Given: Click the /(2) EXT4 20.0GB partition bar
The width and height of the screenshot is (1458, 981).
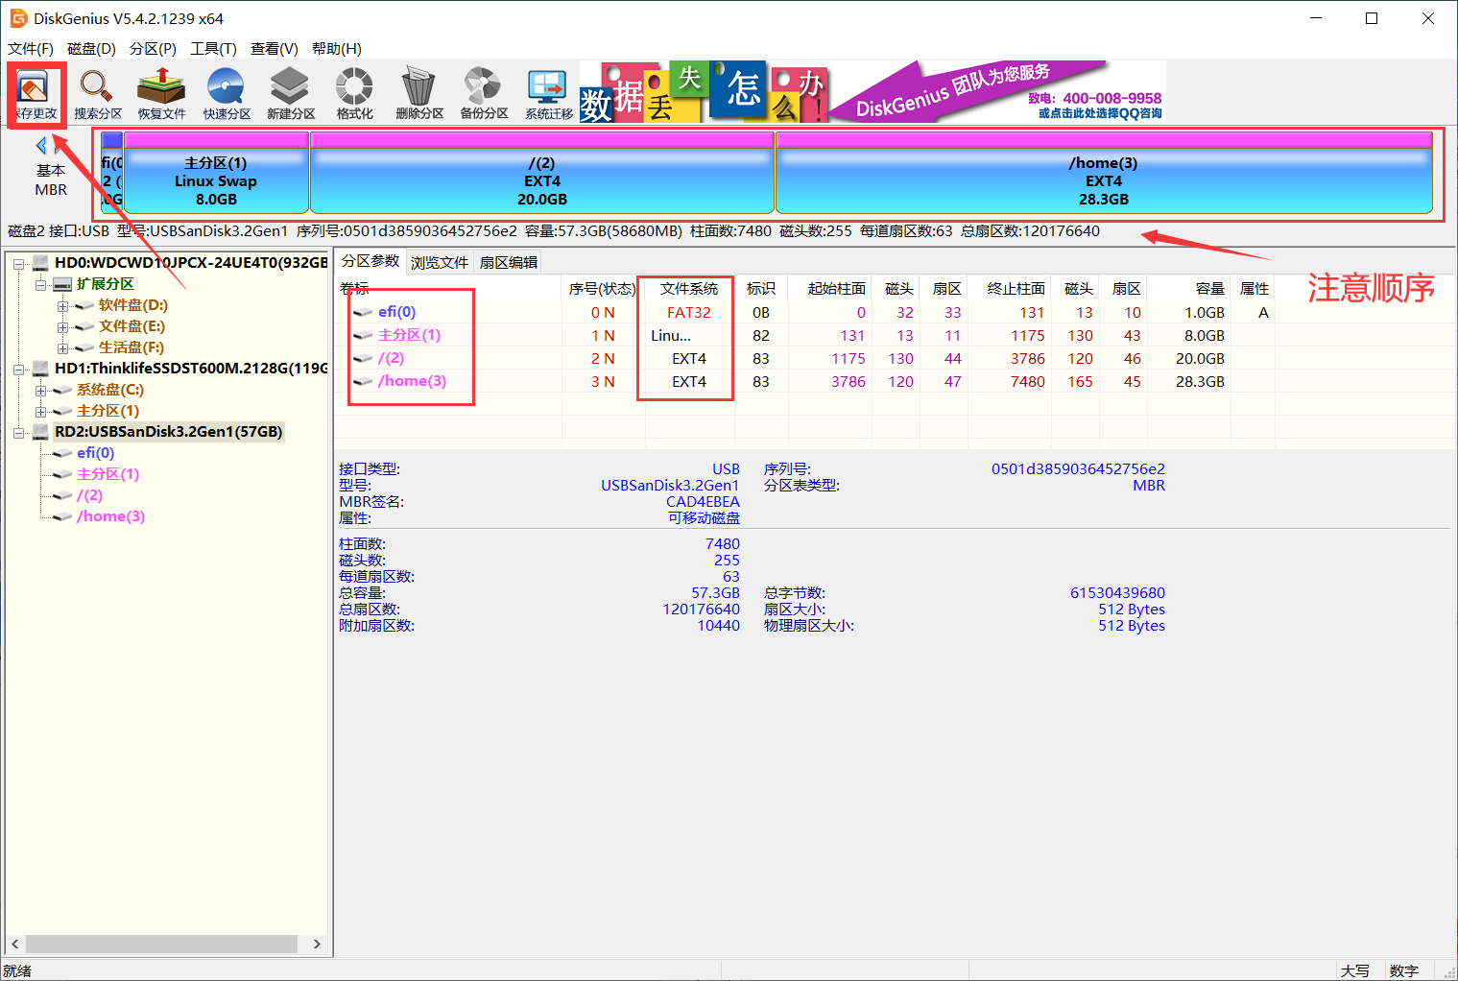Looking at the screenshot, I should [542, 173].
